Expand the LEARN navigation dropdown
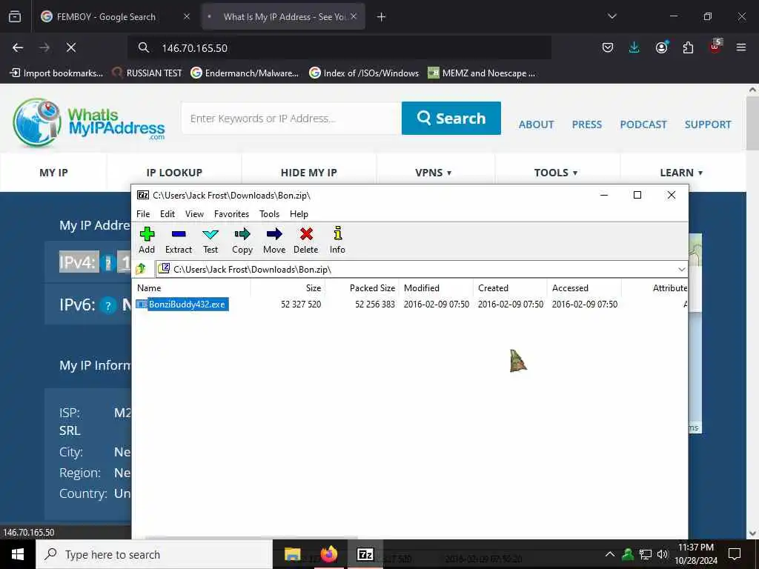Screen dimensions: 759x569 [x=681, y=173]
